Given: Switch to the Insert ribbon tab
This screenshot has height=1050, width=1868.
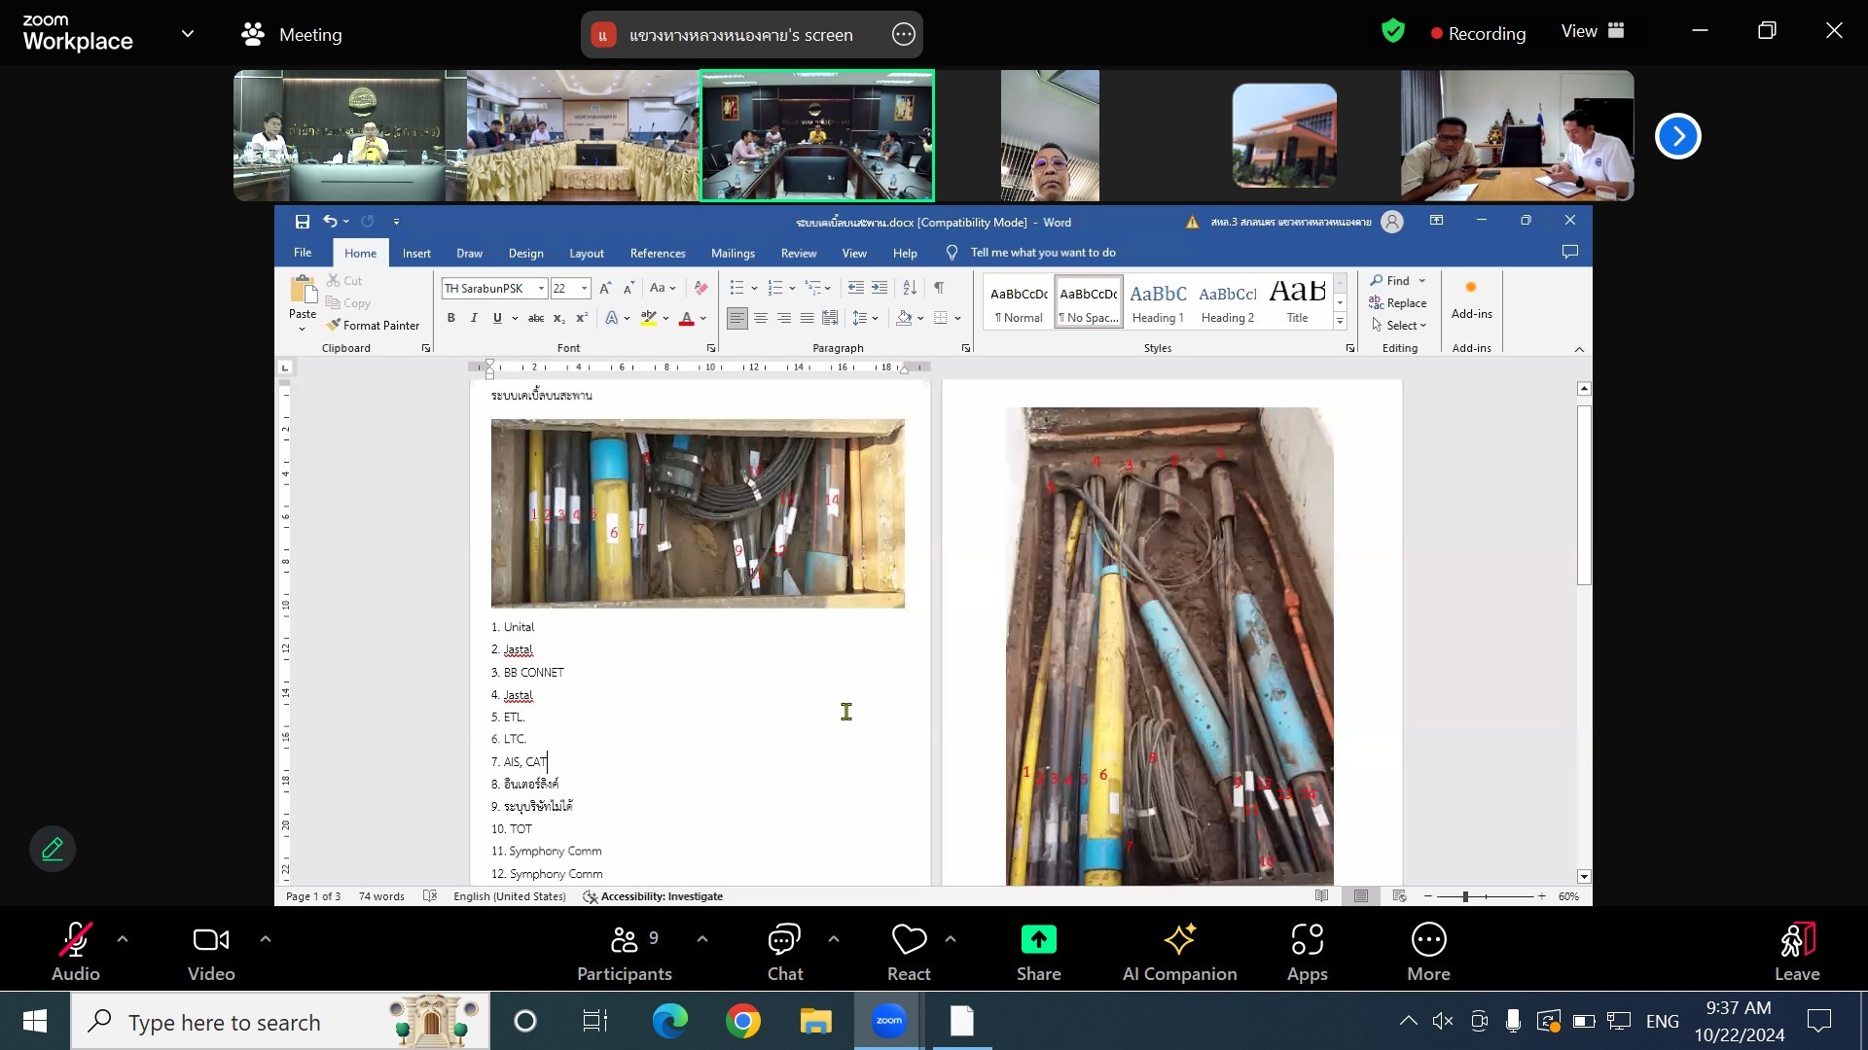Looking at the screenshot, I should 416,253.
